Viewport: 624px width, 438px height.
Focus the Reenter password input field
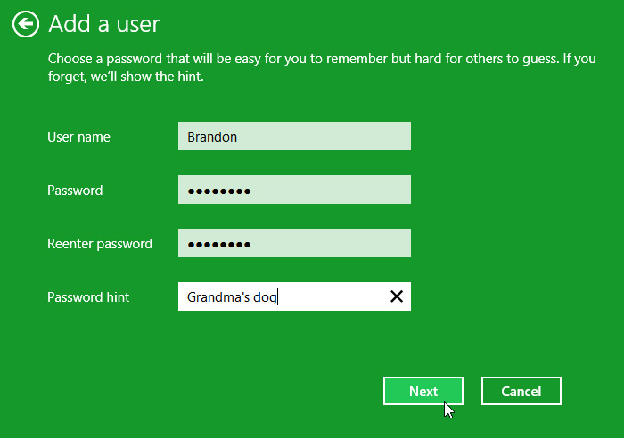[294, 244]
